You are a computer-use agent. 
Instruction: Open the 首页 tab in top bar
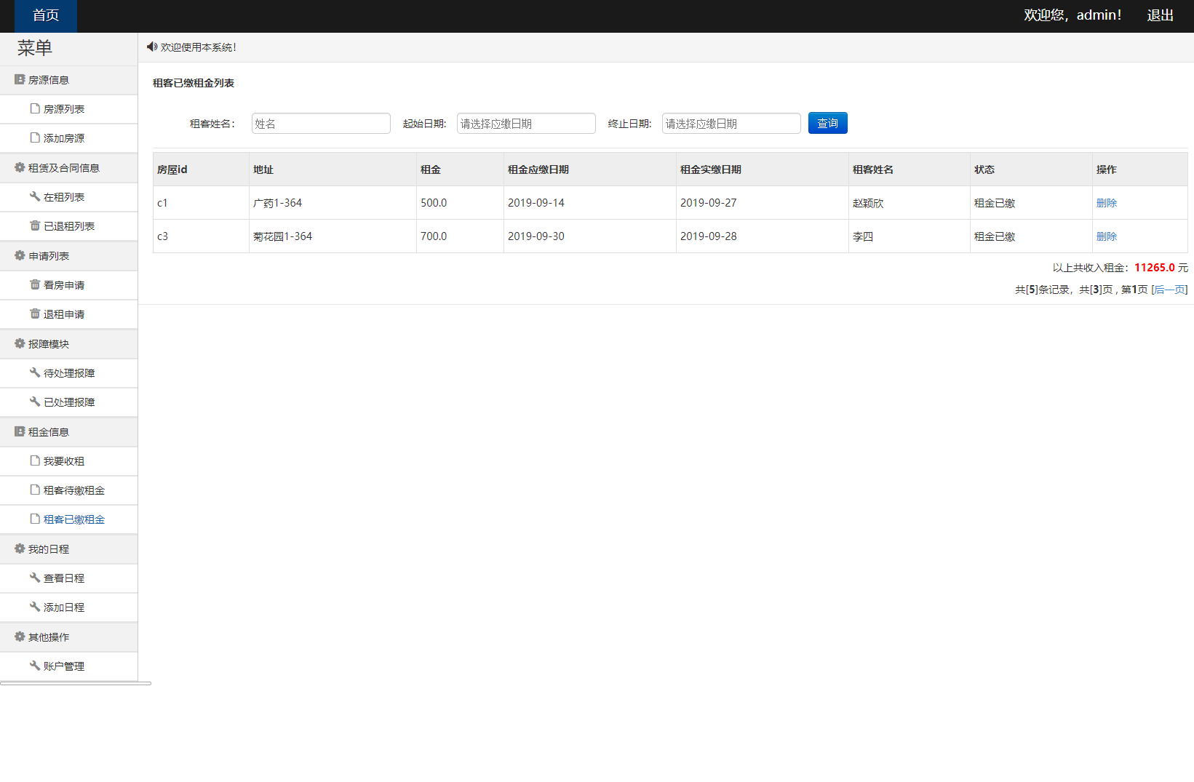click(46, 16)
